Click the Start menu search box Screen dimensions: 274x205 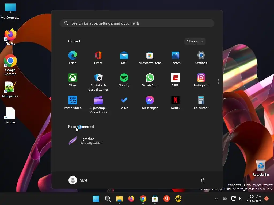coord(137,23)
